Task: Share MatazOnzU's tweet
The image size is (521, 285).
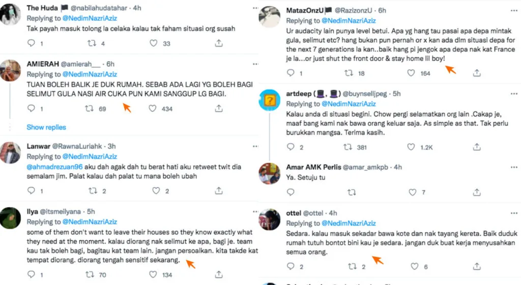Action: click(476, 73)
